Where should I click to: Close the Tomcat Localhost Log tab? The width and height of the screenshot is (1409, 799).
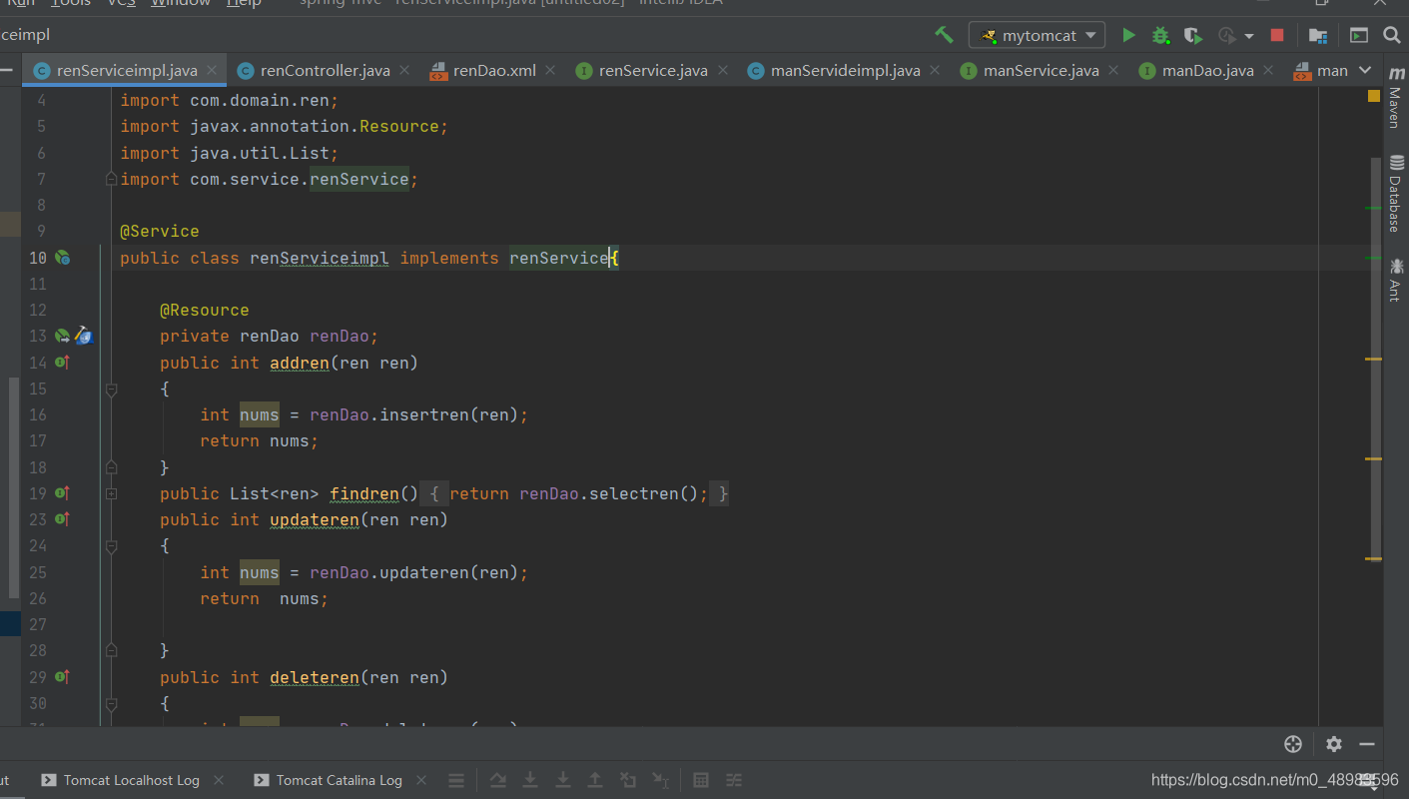pyautogui.click(x=219, y=780)
